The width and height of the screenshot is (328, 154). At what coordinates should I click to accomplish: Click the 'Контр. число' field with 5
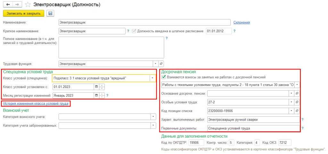[231, 143]
